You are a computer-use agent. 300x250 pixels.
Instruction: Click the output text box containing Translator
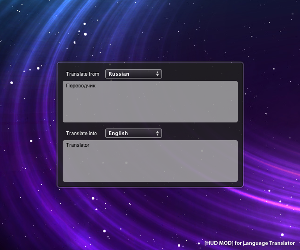tap(150, 161)
